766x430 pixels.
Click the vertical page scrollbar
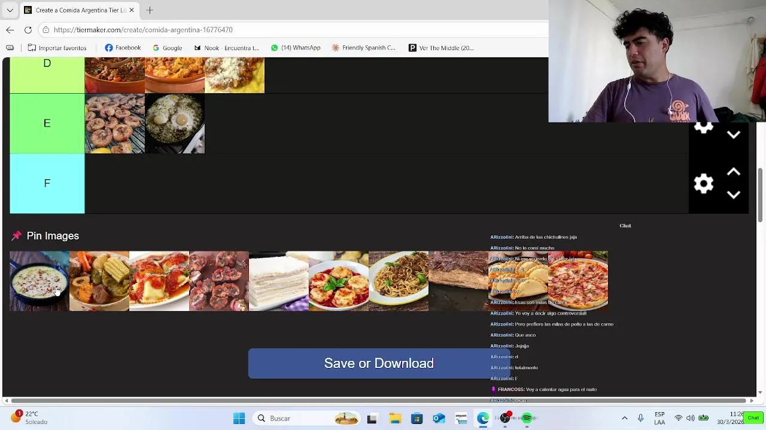tap(761, 195)
